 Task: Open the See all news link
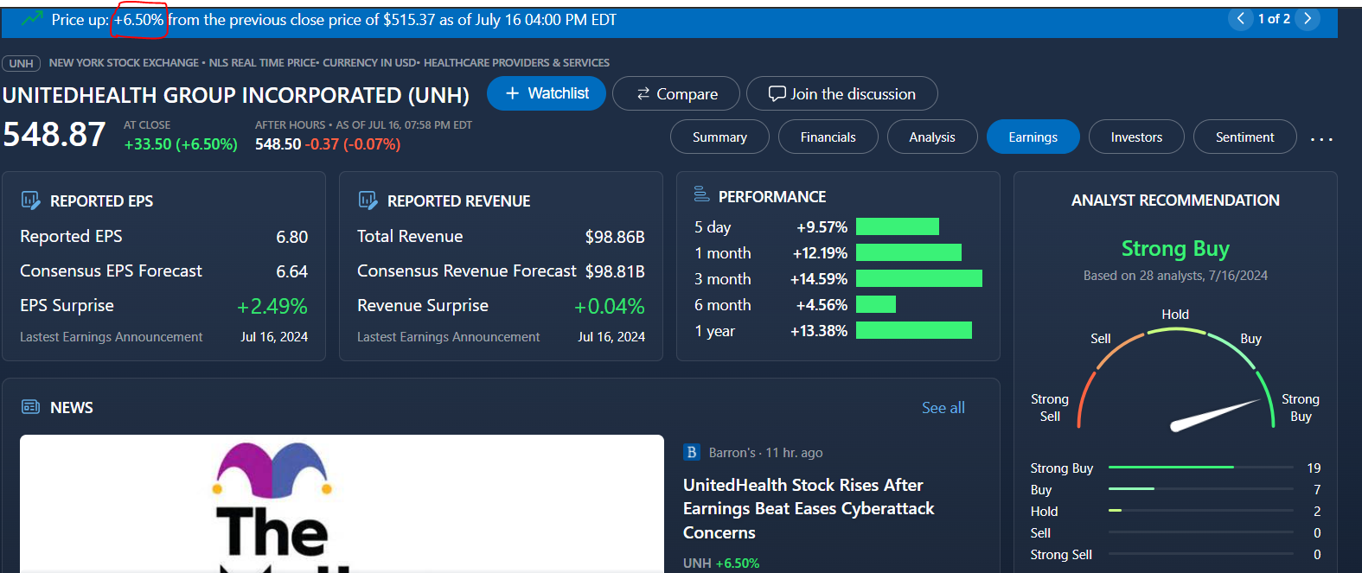coord(943,408)
